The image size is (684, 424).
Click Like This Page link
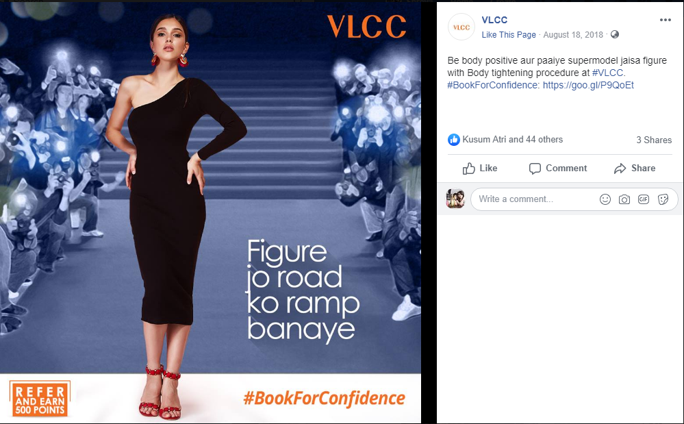[x=509, y=35]
